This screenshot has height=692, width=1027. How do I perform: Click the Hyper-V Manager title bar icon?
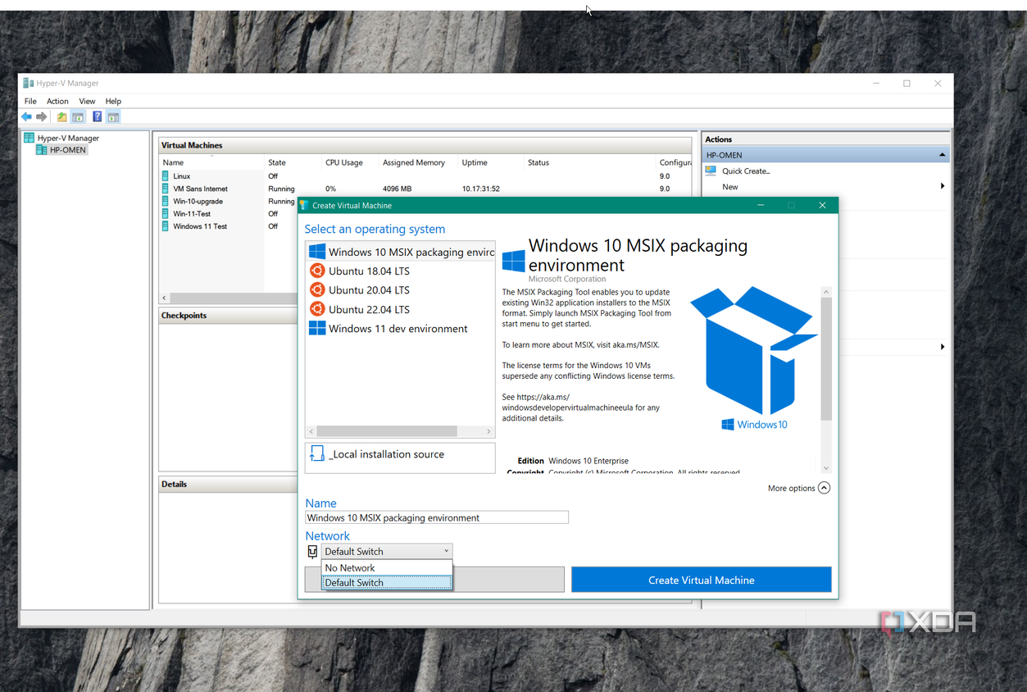pyautogui.click(x=28, y=83)
